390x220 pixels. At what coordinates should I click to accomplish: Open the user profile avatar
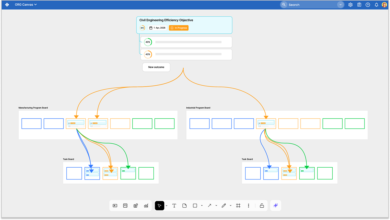click(384, 5)
